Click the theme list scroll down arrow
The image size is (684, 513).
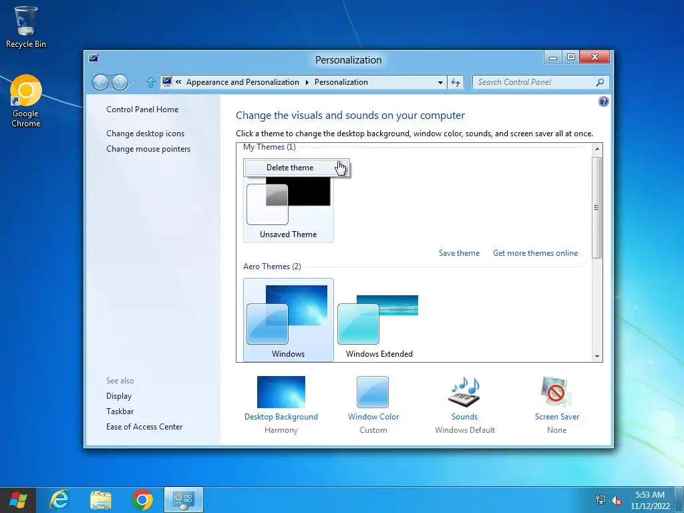coord(597,357)
